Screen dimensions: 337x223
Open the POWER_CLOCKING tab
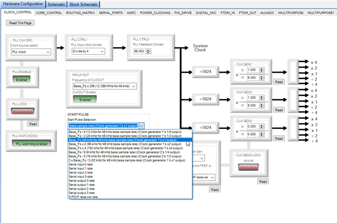pyautogui.click(x=155, y=13)
